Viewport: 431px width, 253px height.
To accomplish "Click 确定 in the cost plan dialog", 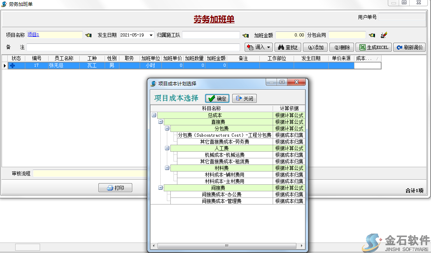I will pyautogui.click(x=217, y=98).
